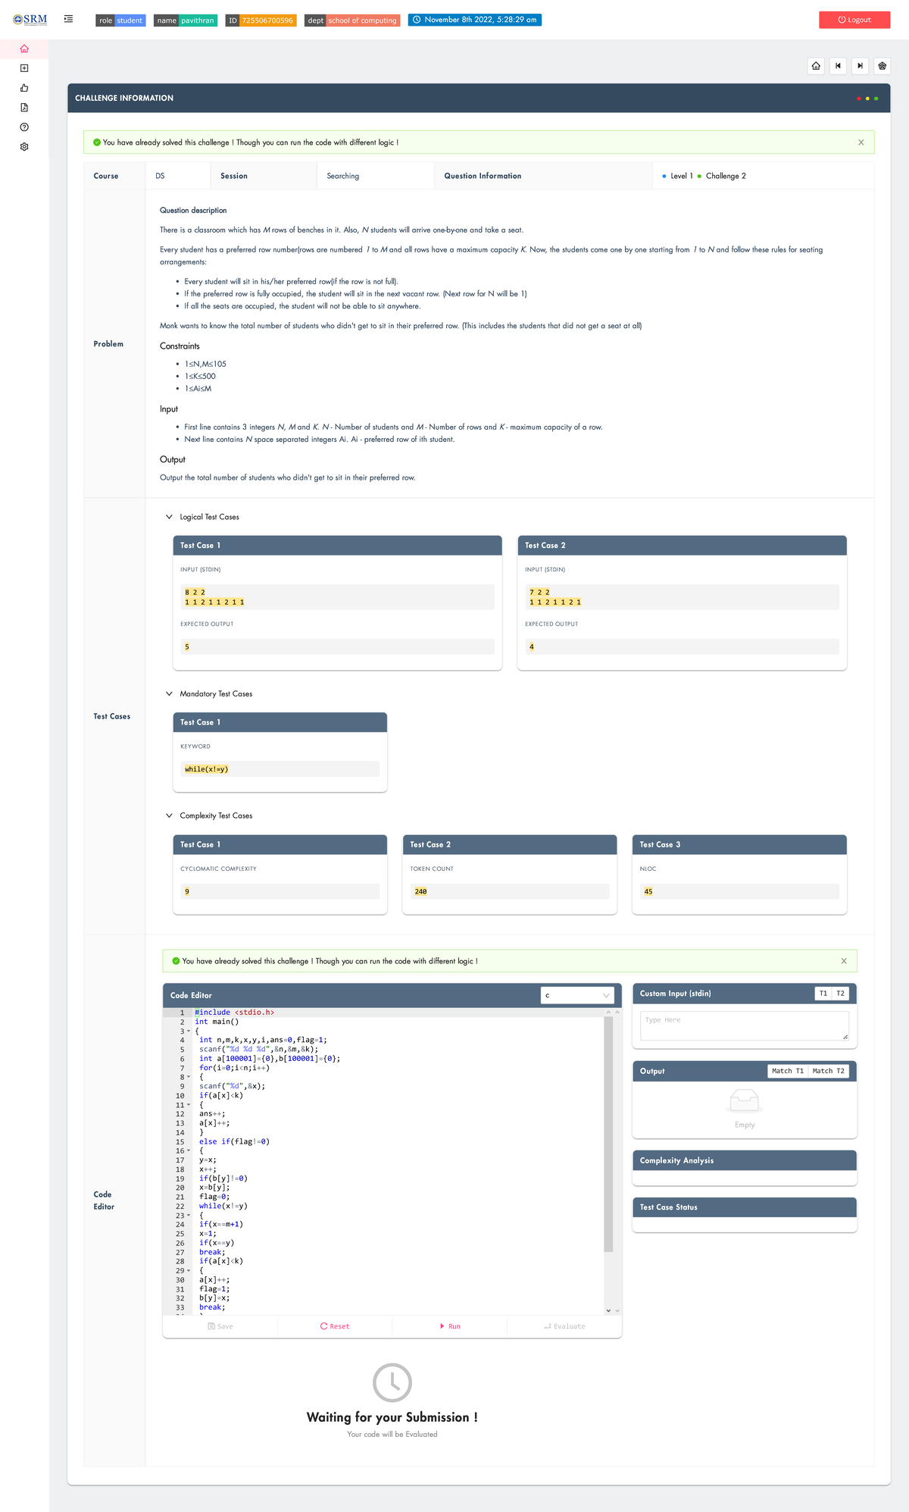909x1512 pixels.
Task: Collapse the Logical Test Cases section
Action: tap(169, 517)
